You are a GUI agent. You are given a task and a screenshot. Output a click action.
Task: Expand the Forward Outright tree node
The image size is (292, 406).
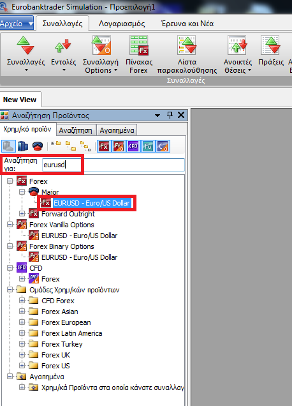click(22, 214)
